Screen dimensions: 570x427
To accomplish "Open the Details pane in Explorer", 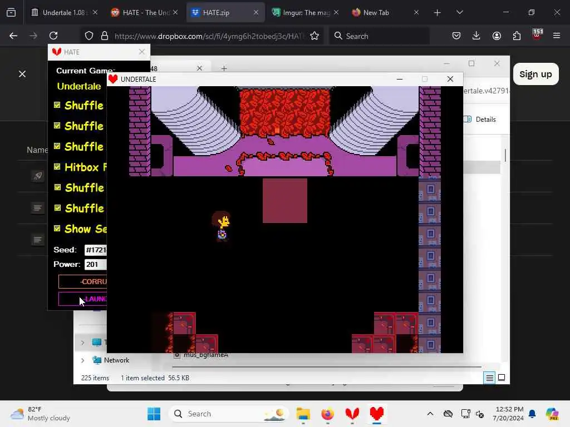I will (x=480, y=120).
